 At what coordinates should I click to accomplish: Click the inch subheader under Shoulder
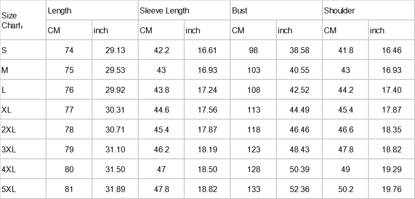(377, 30)
